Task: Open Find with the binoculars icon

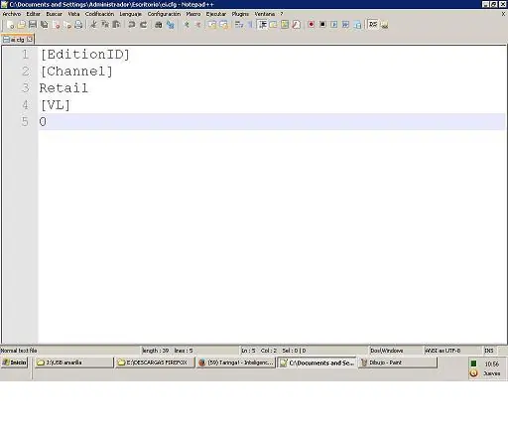Action: click(159, 25)
